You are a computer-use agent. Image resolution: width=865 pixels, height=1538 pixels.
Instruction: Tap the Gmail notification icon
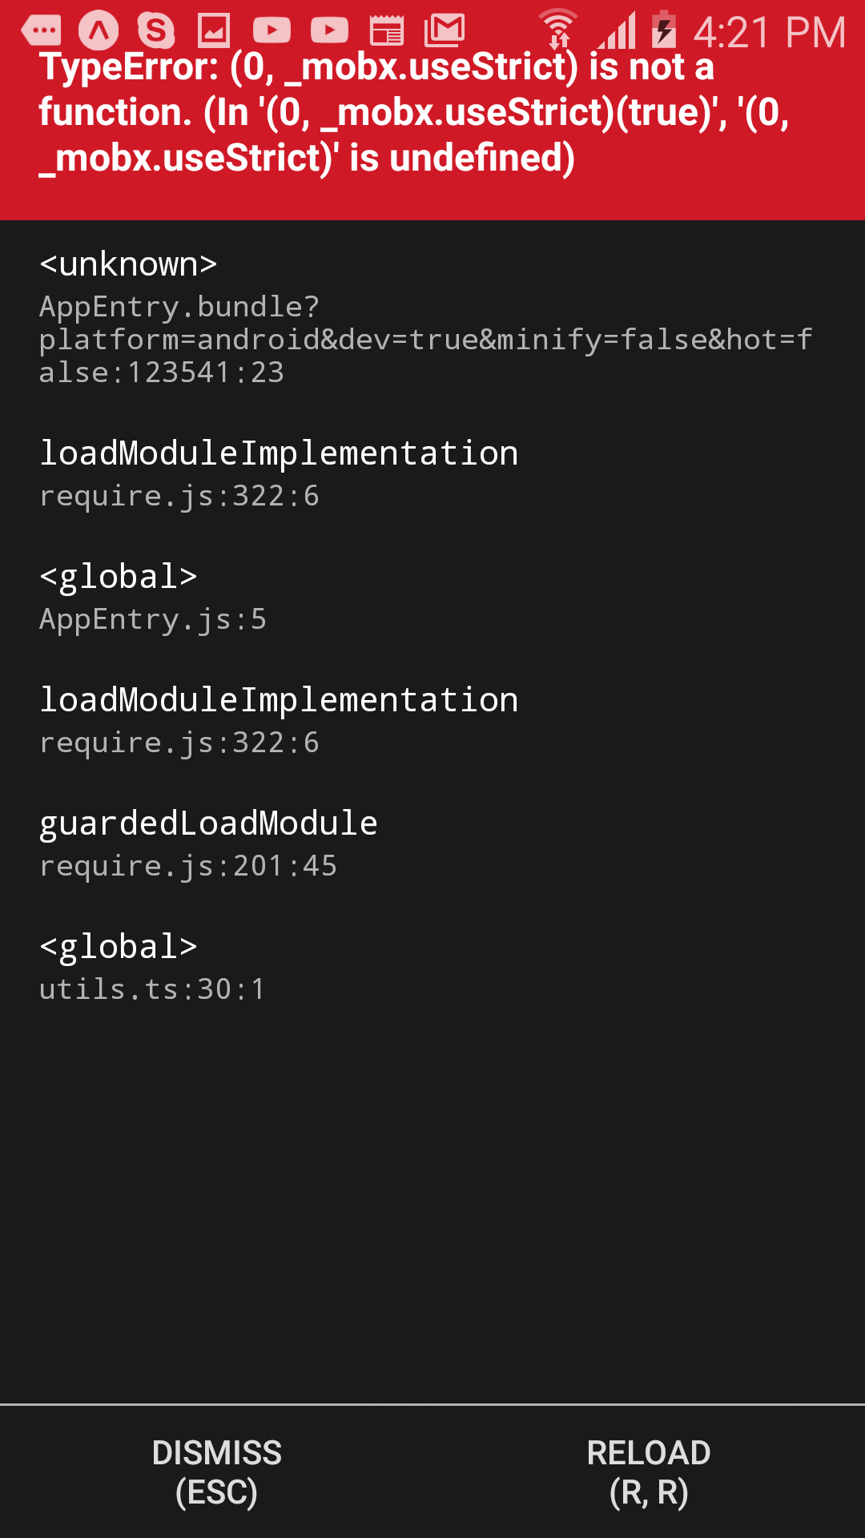pyautogui.click(x=445, y=30)
